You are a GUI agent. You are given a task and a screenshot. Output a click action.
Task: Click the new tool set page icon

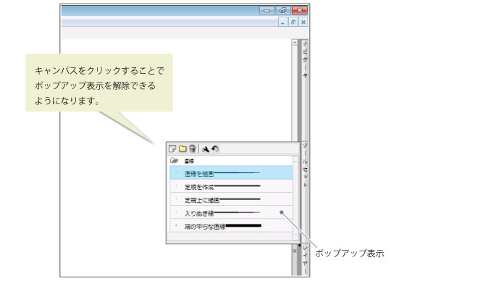[172, 148]
